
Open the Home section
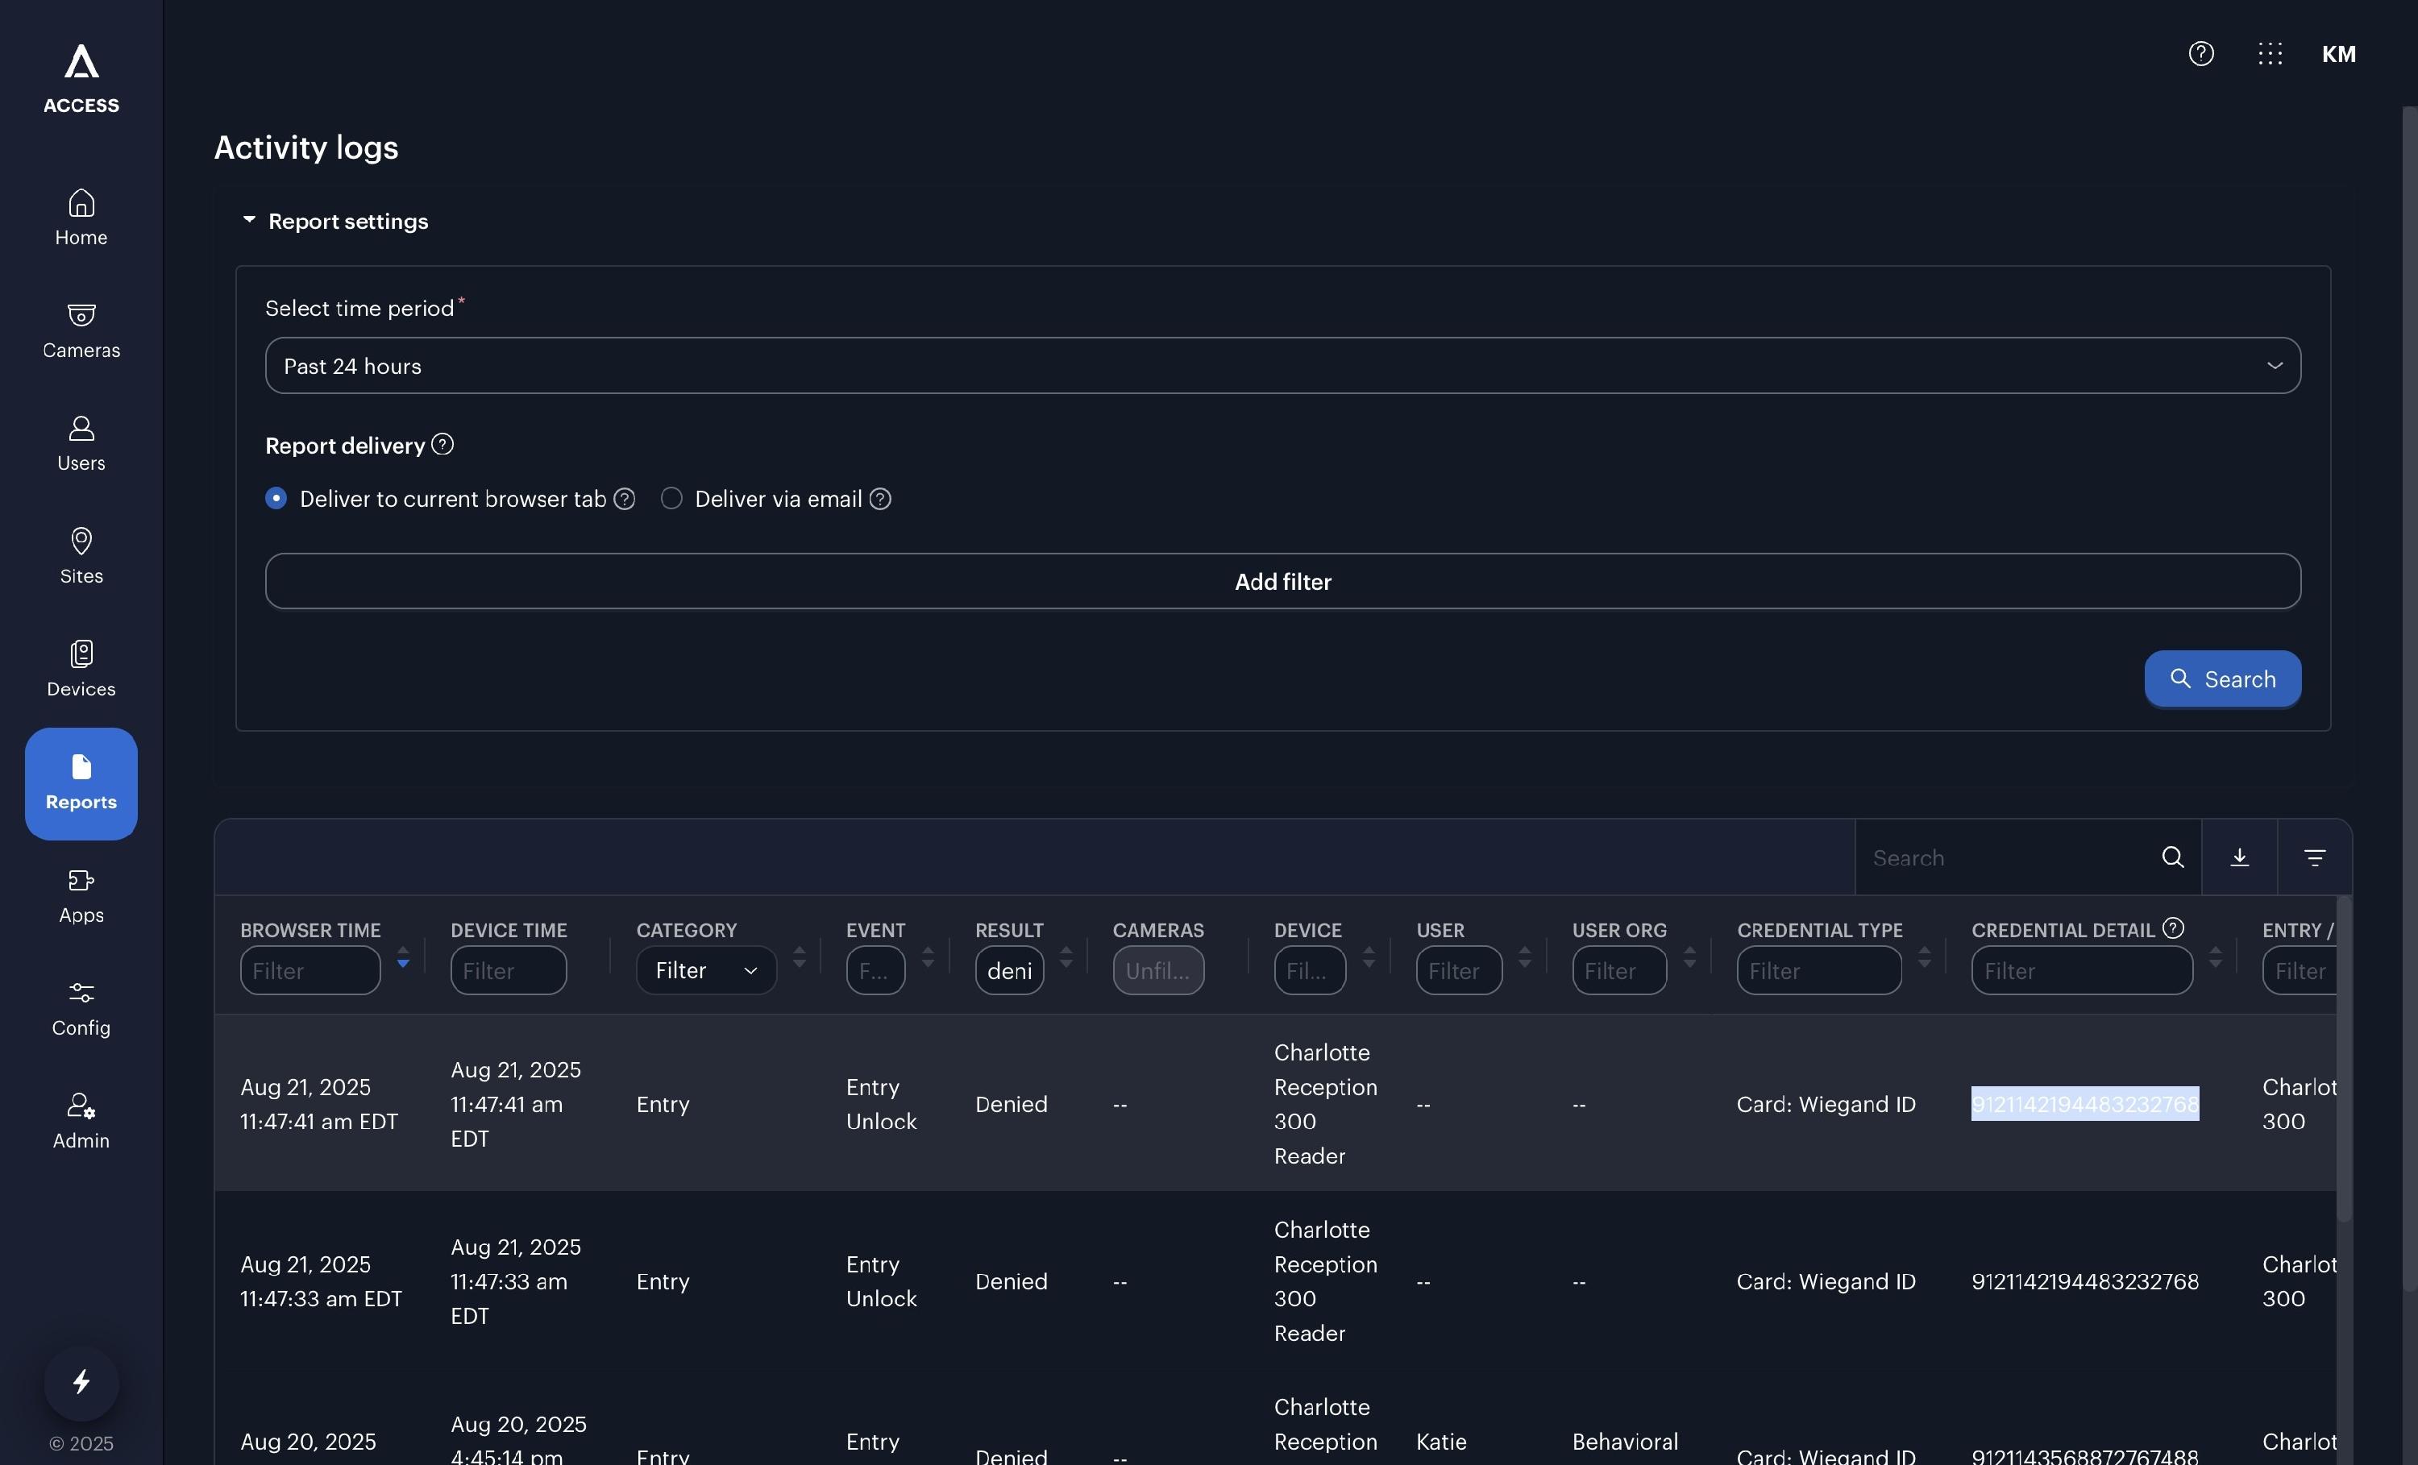(x=81, y=218)
